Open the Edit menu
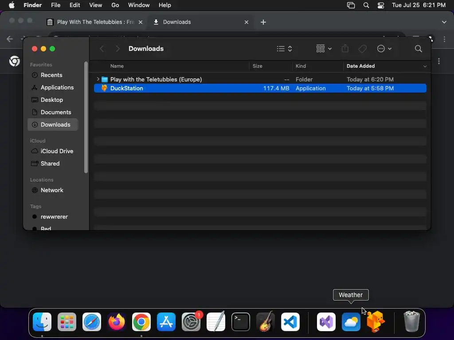The image size is (454, 340). tap(74, 5)
